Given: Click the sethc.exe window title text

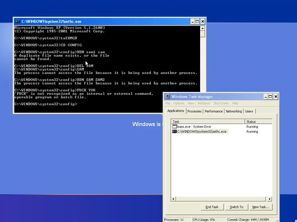Looking at the screenshot, I should click(x=51, y=21).
